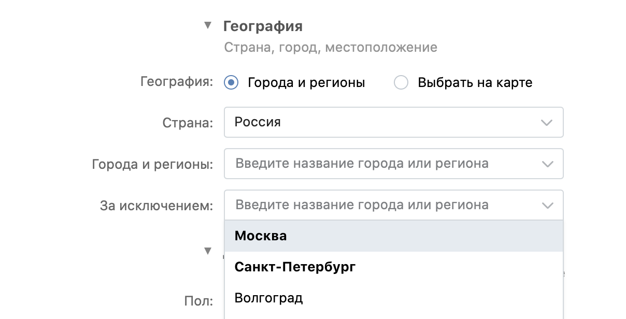The width and height of the screenshot is (626, 319).
Task: Click the Города и регионы: field label
Action: click(x=152, y=164)
